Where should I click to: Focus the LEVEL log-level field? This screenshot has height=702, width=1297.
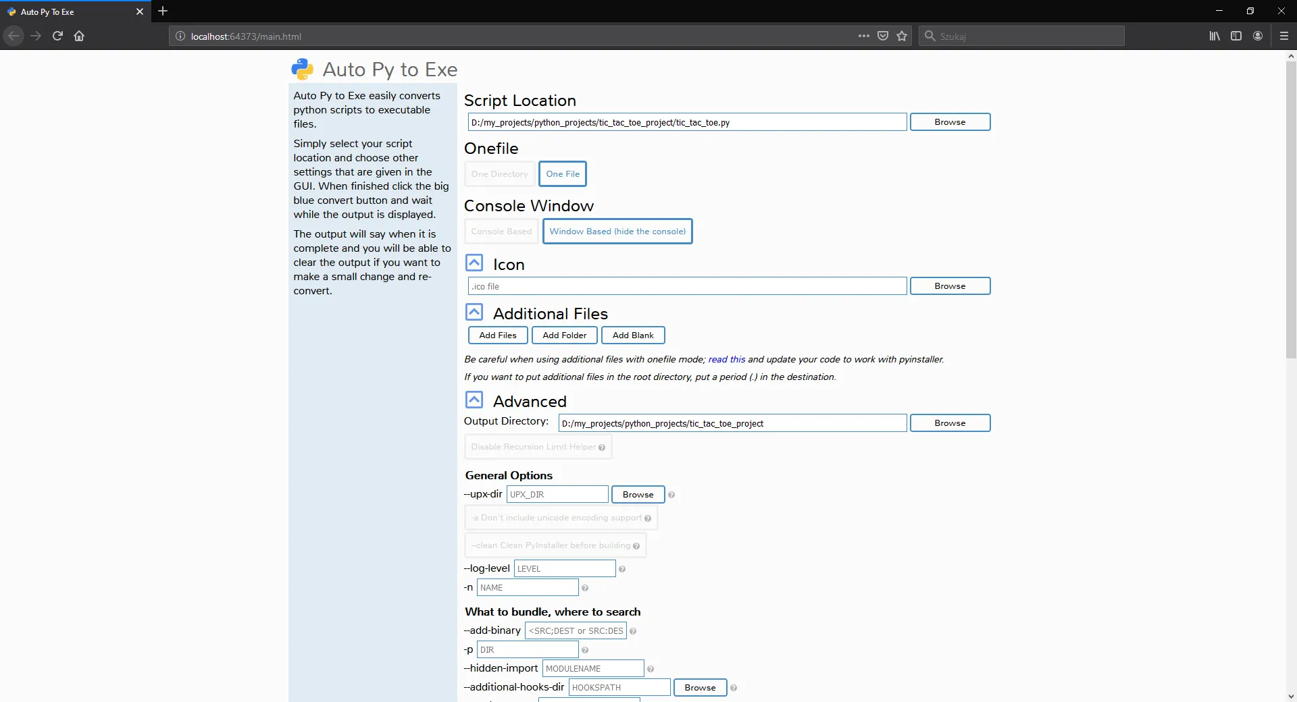pos(565,569)
